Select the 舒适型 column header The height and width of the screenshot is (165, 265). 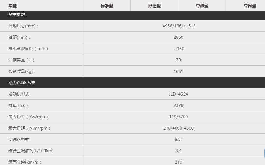pyautogui.click(x=154, y=6)
